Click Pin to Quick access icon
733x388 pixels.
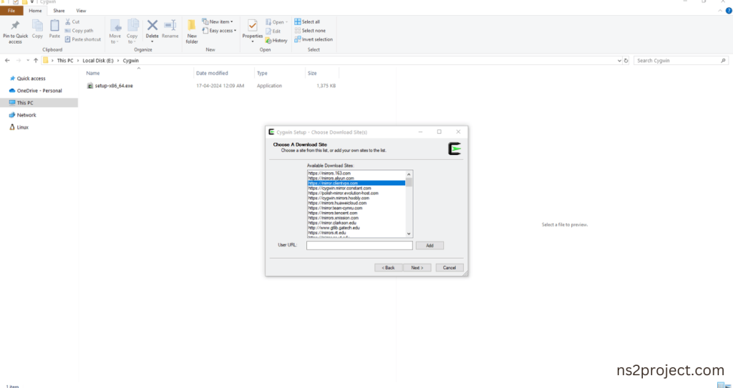coord(15,25)
